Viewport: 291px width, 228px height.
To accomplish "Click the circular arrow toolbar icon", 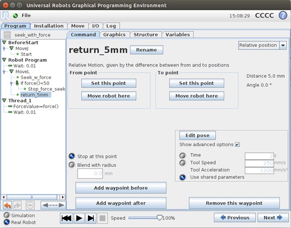I will tap(30, 205).
